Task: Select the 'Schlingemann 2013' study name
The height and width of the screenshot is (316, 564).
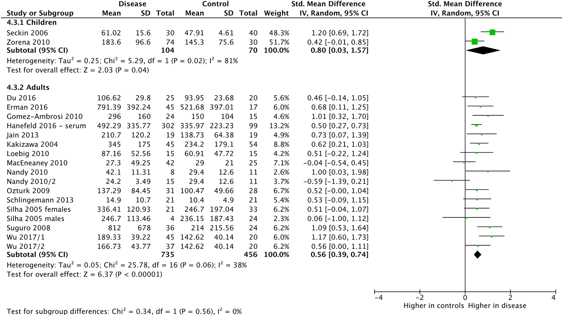Action: [40, 200]
